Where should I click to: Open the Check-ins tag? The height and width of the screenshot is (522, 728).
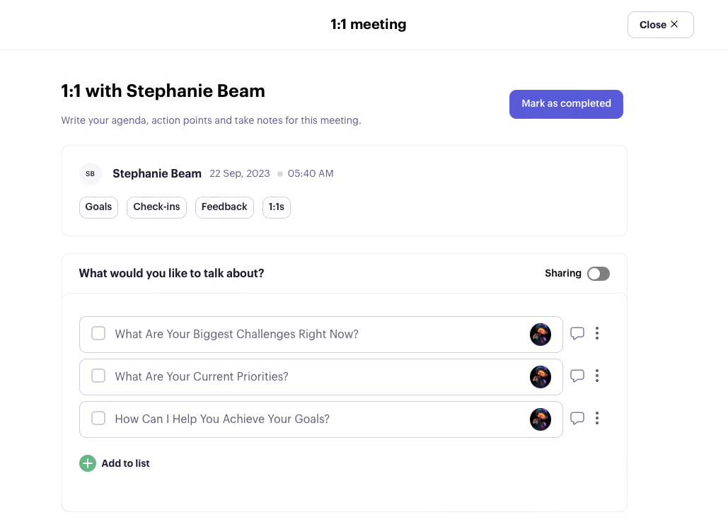pos(156,207)
